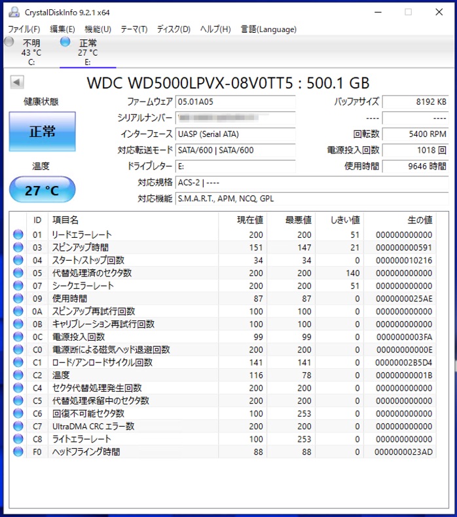
Task: Open the 編集(E) menu
Action: 62,29
